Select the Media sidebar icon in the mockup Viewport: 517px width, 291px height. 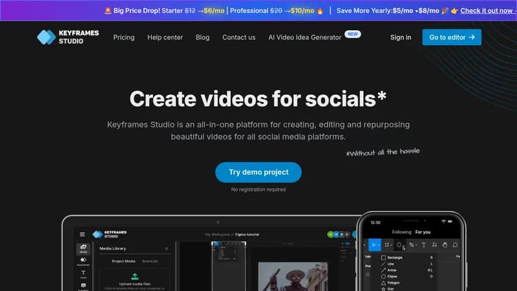tap(83, 248)
